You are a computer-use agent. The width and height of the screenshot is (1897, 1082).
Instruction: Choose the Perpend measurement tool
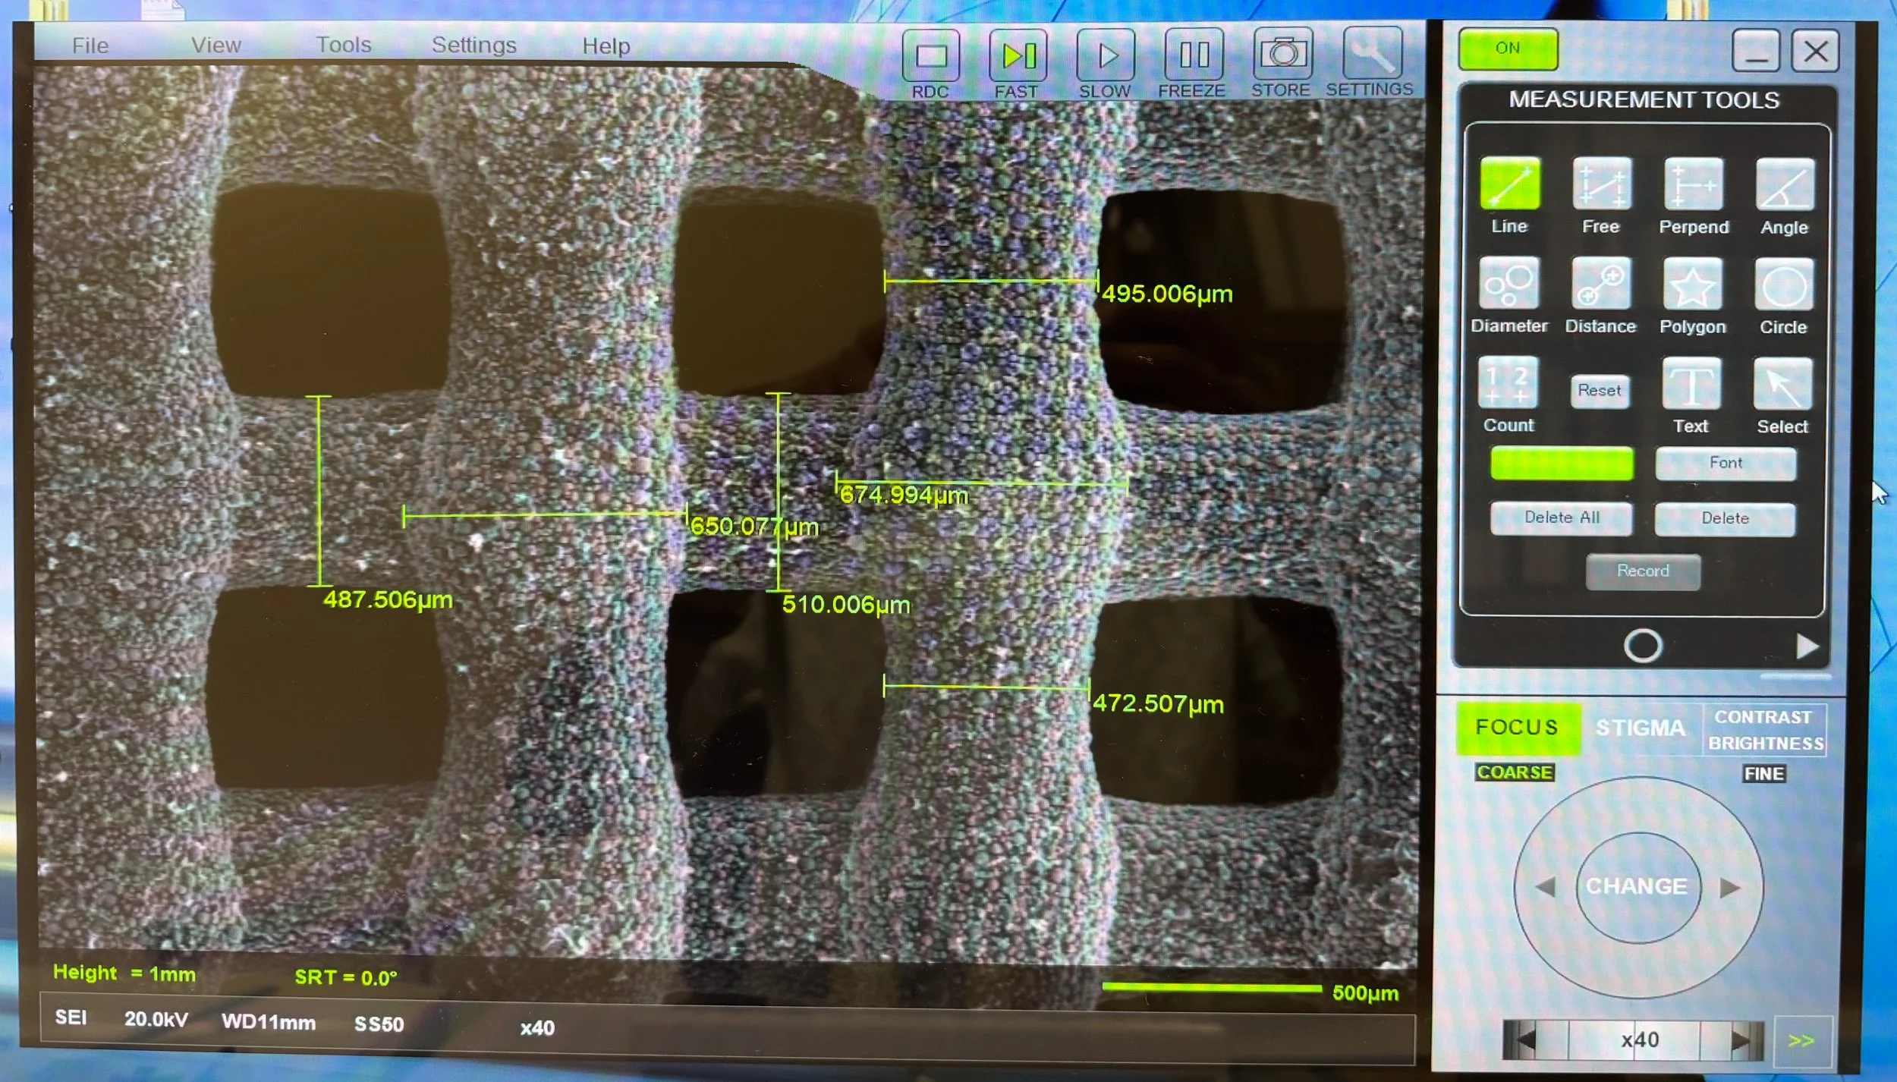click(x=1693, y=184)
